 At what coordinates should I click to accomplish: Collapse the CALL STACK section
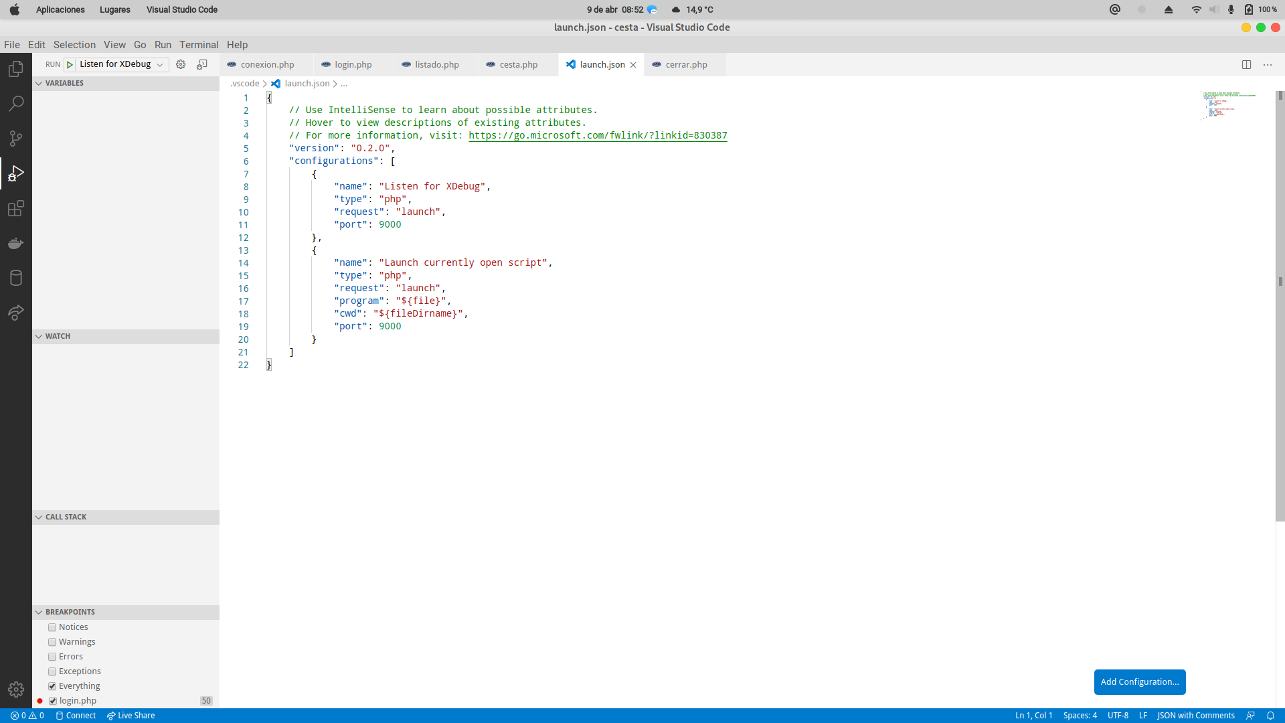pos(126,517)
